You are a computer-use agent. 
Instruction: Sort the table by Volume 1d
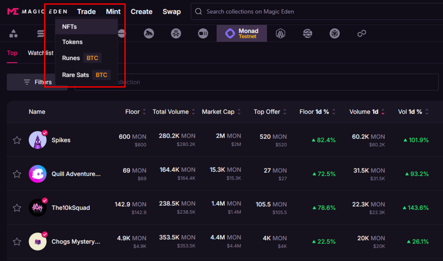coord(367,112)
